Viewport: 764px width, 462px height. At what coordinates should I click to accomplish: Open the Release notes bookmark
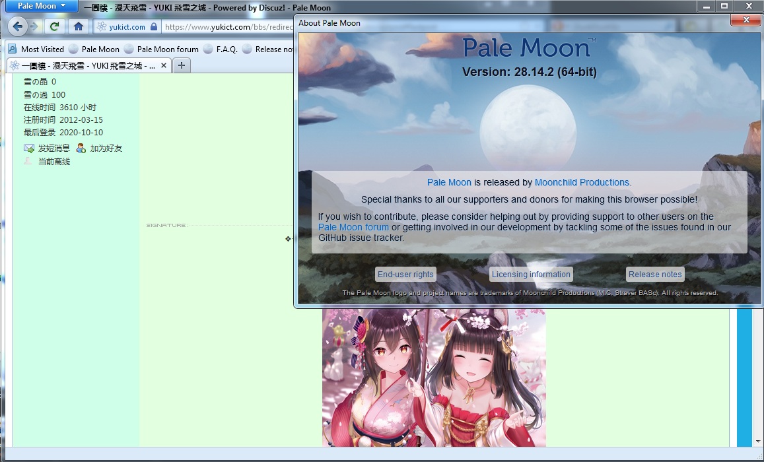click(x=268, y=49)
